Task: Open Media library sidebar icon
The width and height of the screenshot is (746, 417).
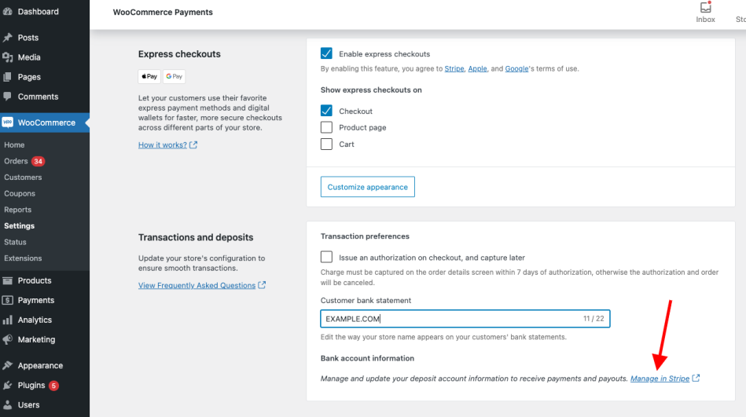Action: click(x=8, y=57)
